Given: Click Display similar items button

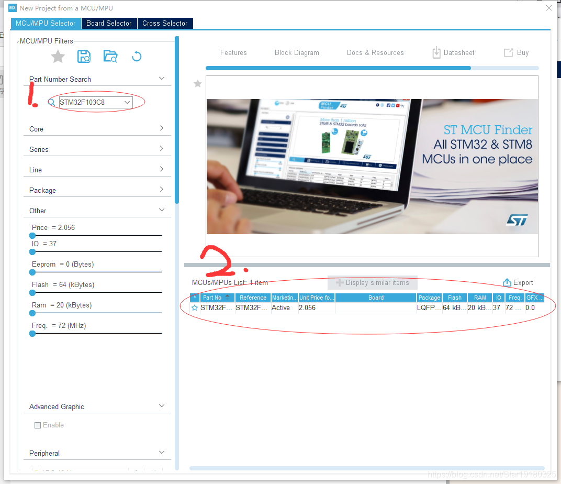Looking at the screenshot, I should click(373, 283).
